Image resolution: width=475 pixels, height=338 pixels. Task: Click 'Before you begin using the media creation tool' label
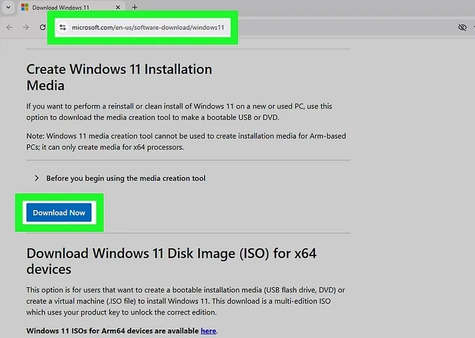pyautogui.click(x=125, y=178)
